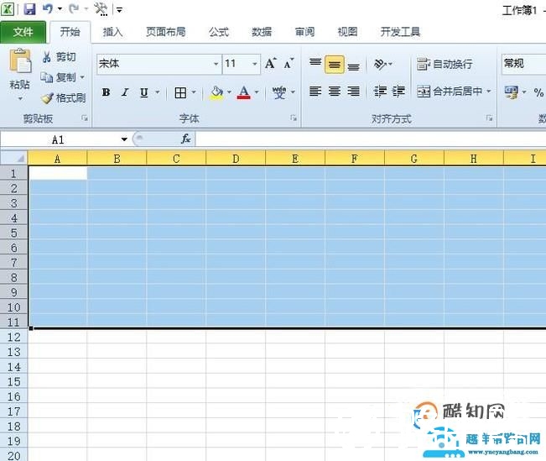The image size is (546, 461).
Task: Open the font name 宋体 dropdown
Action: point(216,64)
